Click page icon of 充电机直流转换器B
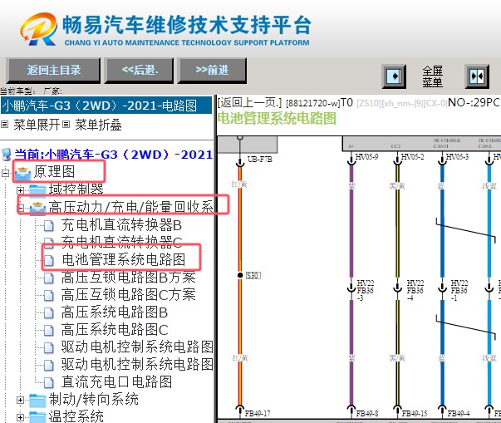The image size is (501, 423). tap(48, 225)
